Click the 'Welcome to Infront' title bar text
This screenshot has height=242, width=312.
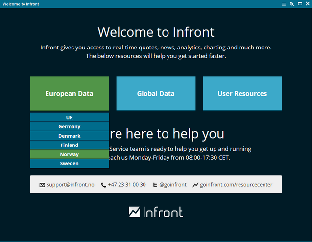tap(21, 4)
